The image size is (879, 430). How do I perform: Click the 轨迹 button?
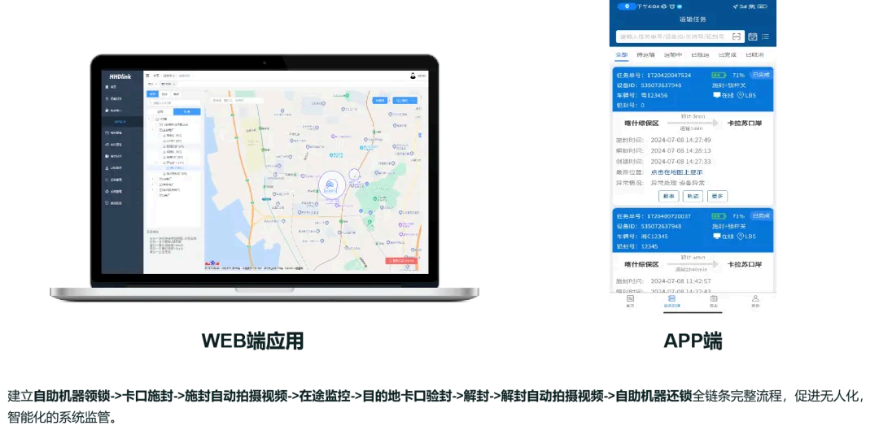(x=693, y=196)
